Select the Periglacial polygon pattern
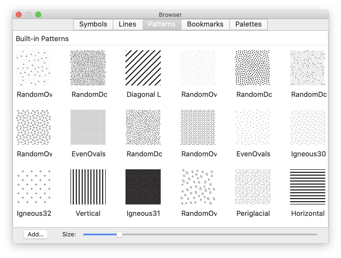The width and height of the screenshot is (341, 258). pyautogui.click(x=253, y=187)
